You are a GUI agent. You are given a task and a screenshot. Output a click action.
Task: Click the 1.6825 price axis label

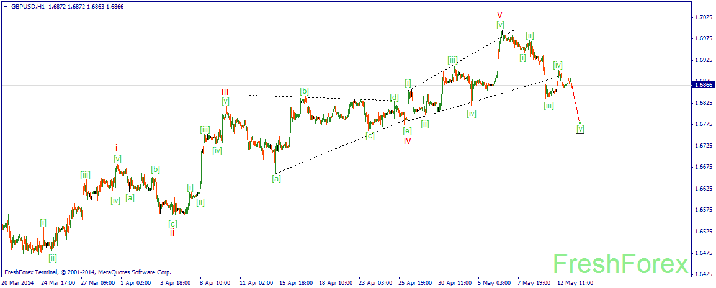703,103
